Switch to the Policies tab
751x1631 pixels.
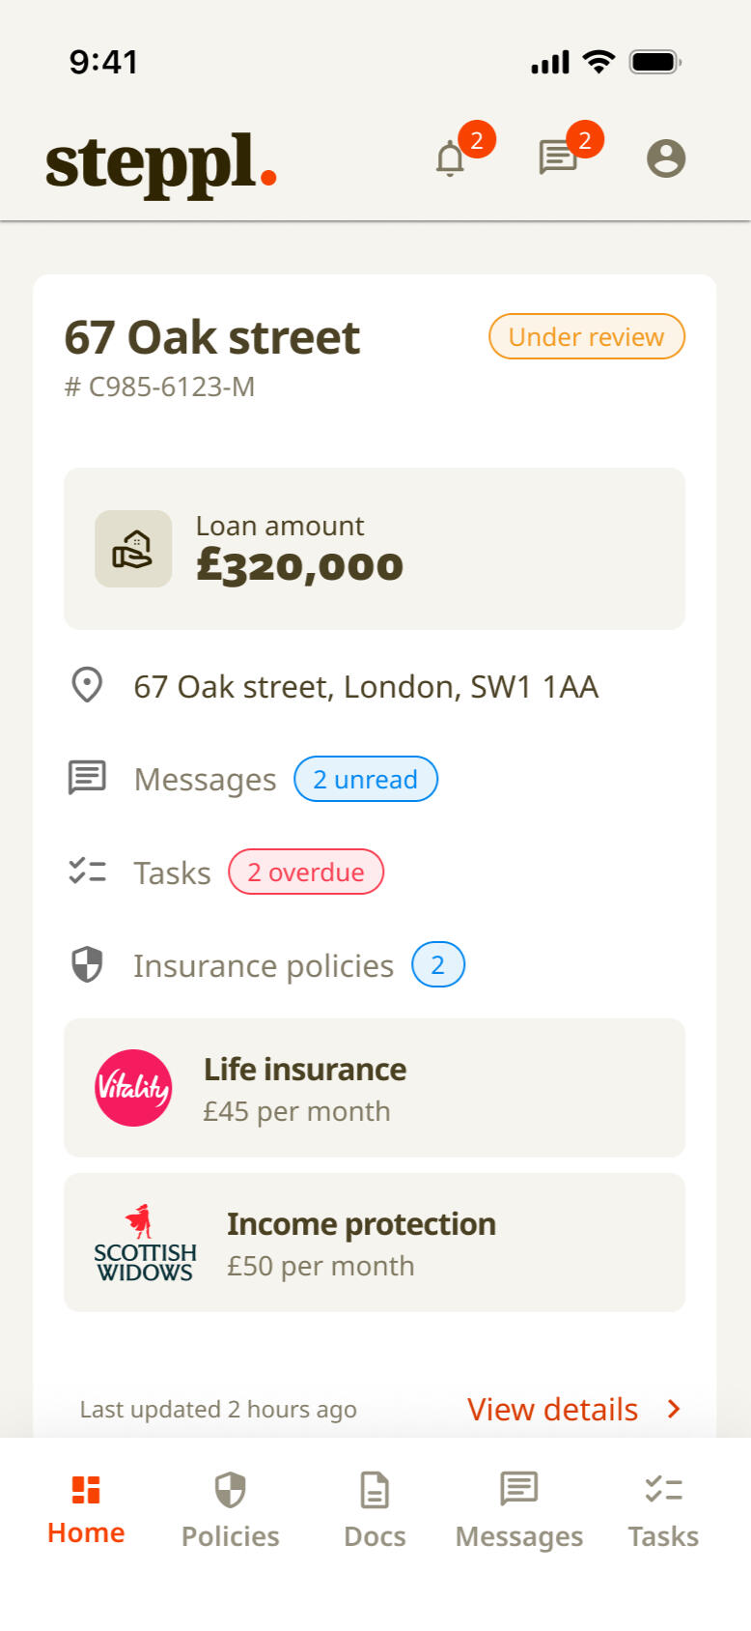[x=230, y=1509]
